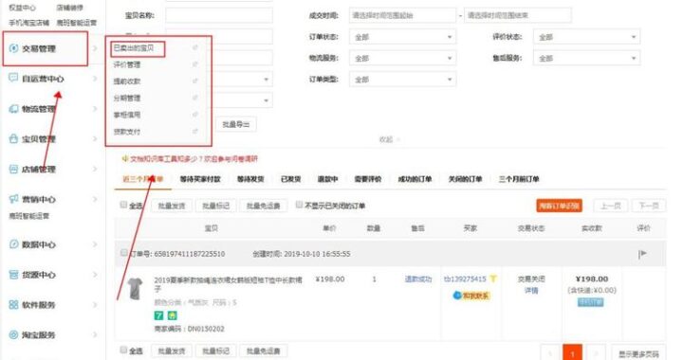This screenshot has width=683, height=360.
Task: Open the 售后服务 dropdown
Action: (587, 58)
